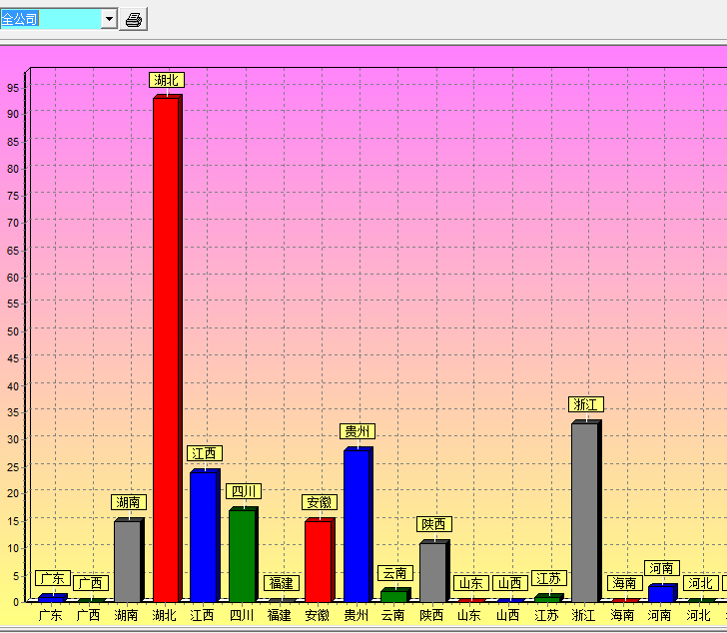The image size is (727, 633).
Task: Select the 浙江 data label above bar
Action: coord(585,404)
